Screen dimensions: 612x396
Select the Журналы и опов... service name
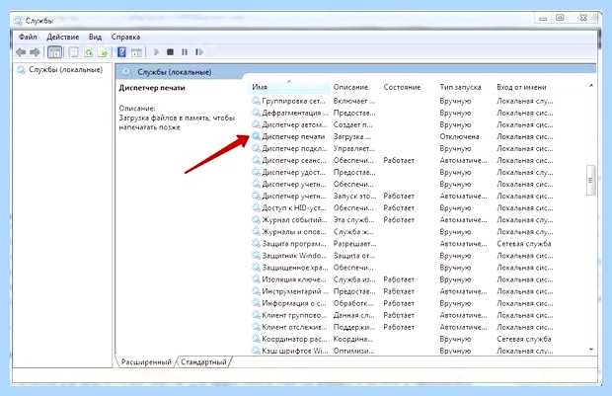click(294, 232)
